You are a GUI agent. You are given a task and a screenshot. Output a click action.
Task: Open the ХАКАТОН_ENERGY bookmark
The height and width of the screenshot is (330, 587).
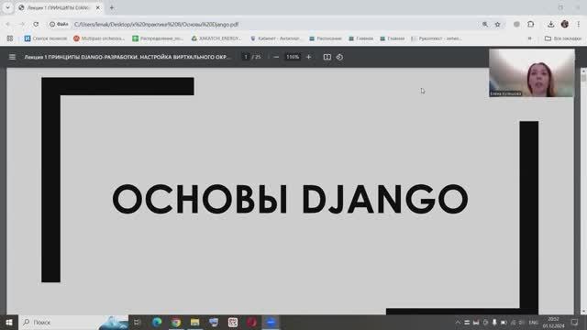point(216,38)
